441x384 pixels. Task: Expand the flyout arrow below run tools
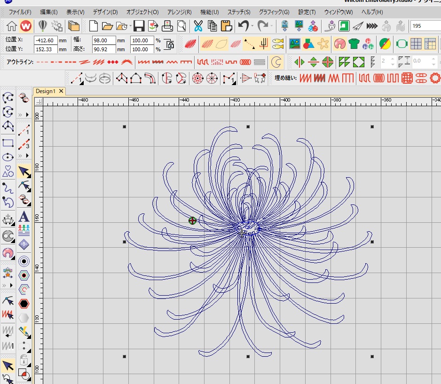pyautogui.click(x=27, y=156)
